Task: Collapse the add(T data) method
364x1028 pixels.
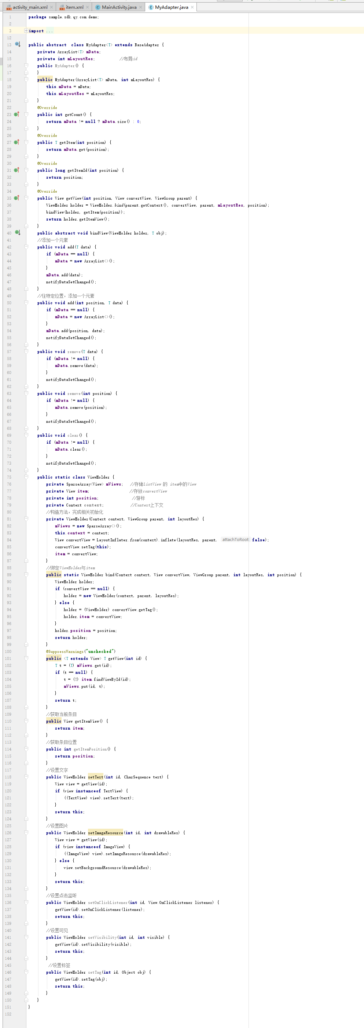Action: click(x=26, y=247)
